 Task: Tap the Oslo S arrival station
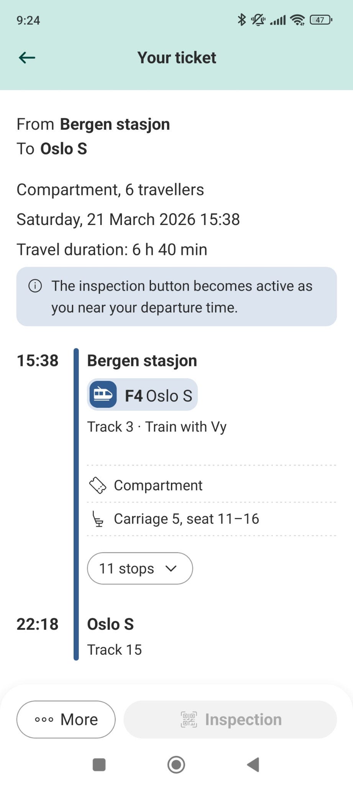[110, 624]
